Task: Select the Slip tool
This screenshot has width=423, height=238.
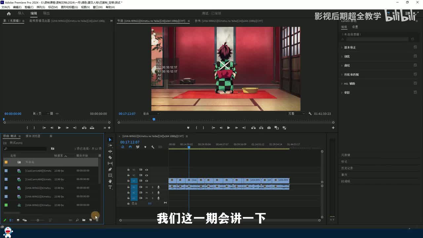Action: (x=110, y=163)
